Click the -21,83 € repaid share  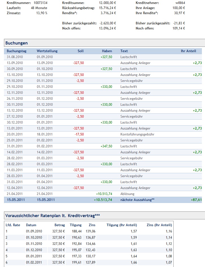tap(179, 23)
